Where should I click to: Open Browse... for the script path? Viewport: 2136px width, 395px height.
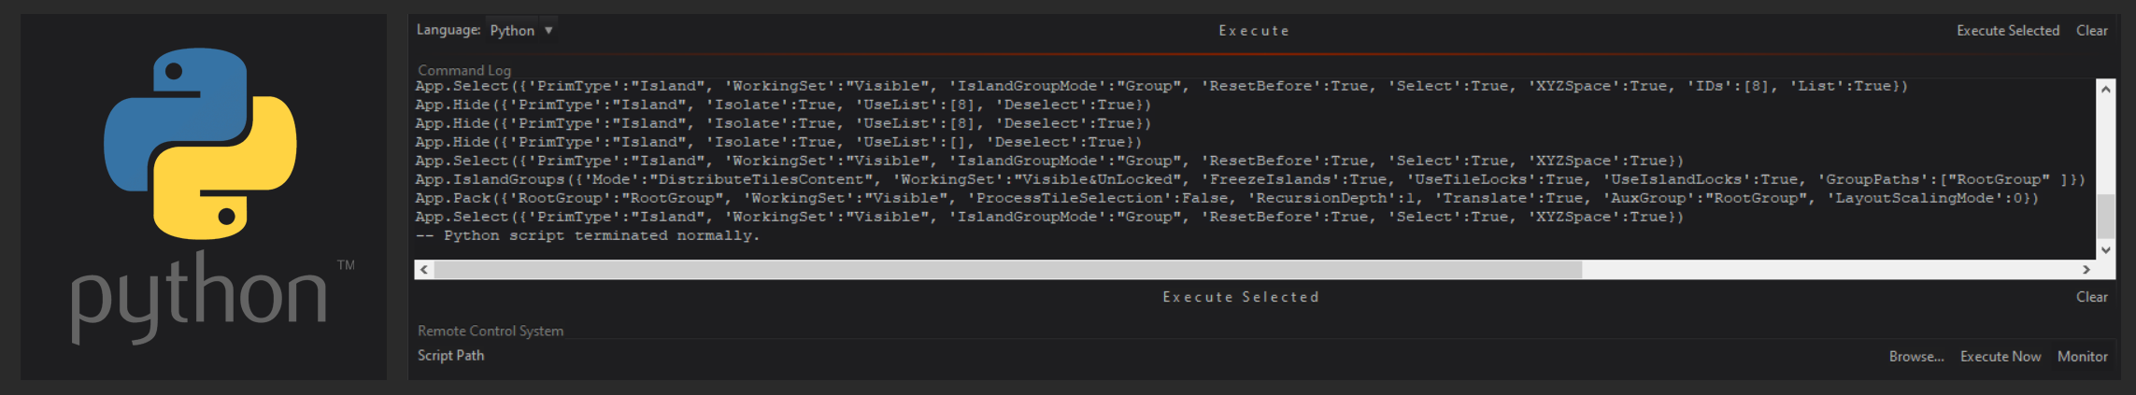pos(1915,357)
